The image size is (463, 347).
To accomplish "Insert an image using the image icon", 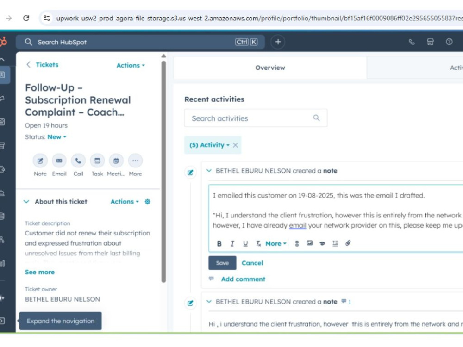I will click(x=309, y=243).
